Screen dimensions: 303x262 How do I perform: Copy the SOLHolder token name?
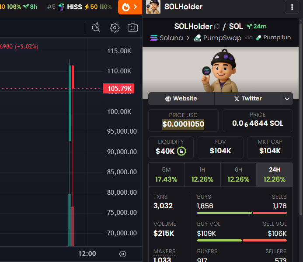coord(217,27)
